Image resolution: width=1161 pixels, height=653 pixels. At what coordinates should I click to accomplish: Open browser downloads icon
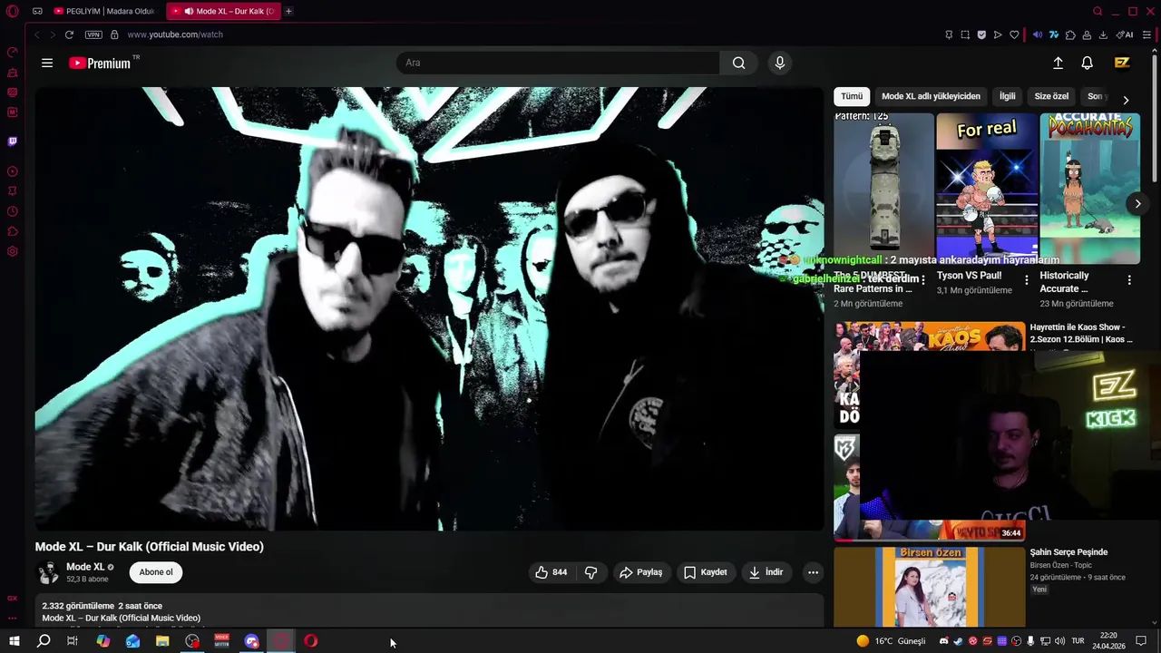click(1103, 34)
